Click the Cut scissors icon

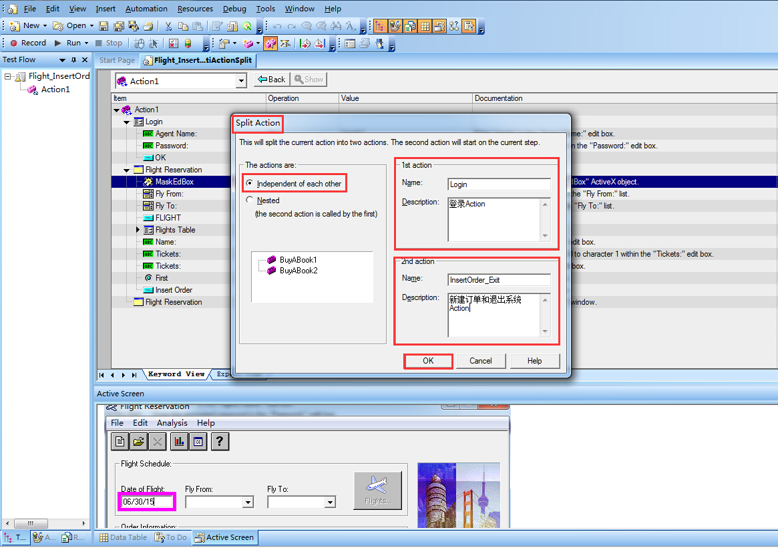(168, 26)
